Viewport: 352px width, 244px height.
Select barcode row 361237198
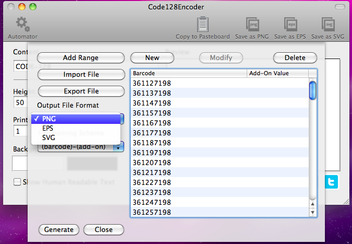pyautogui.click(x=220, y=192)
